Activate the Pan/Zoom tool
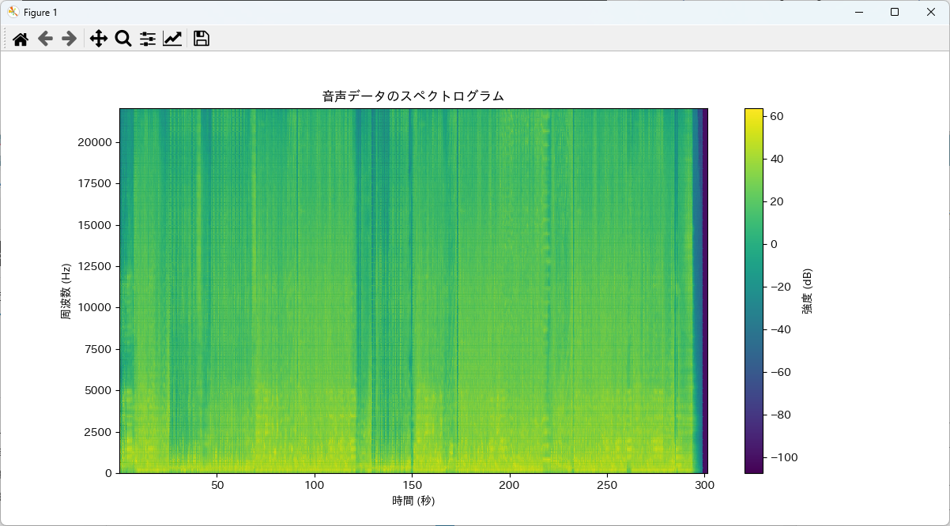Image resolution: width=950 pixels, height=526 pixels. [98, 37]
